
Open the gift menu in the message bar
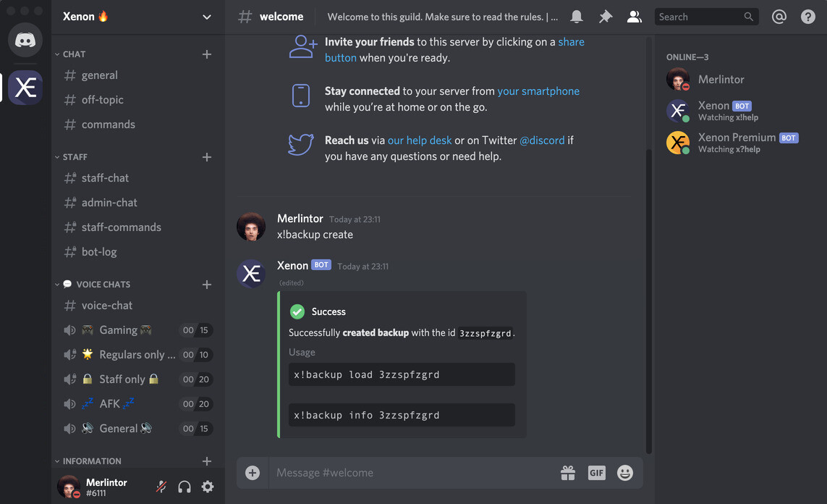tap(568, 472)
